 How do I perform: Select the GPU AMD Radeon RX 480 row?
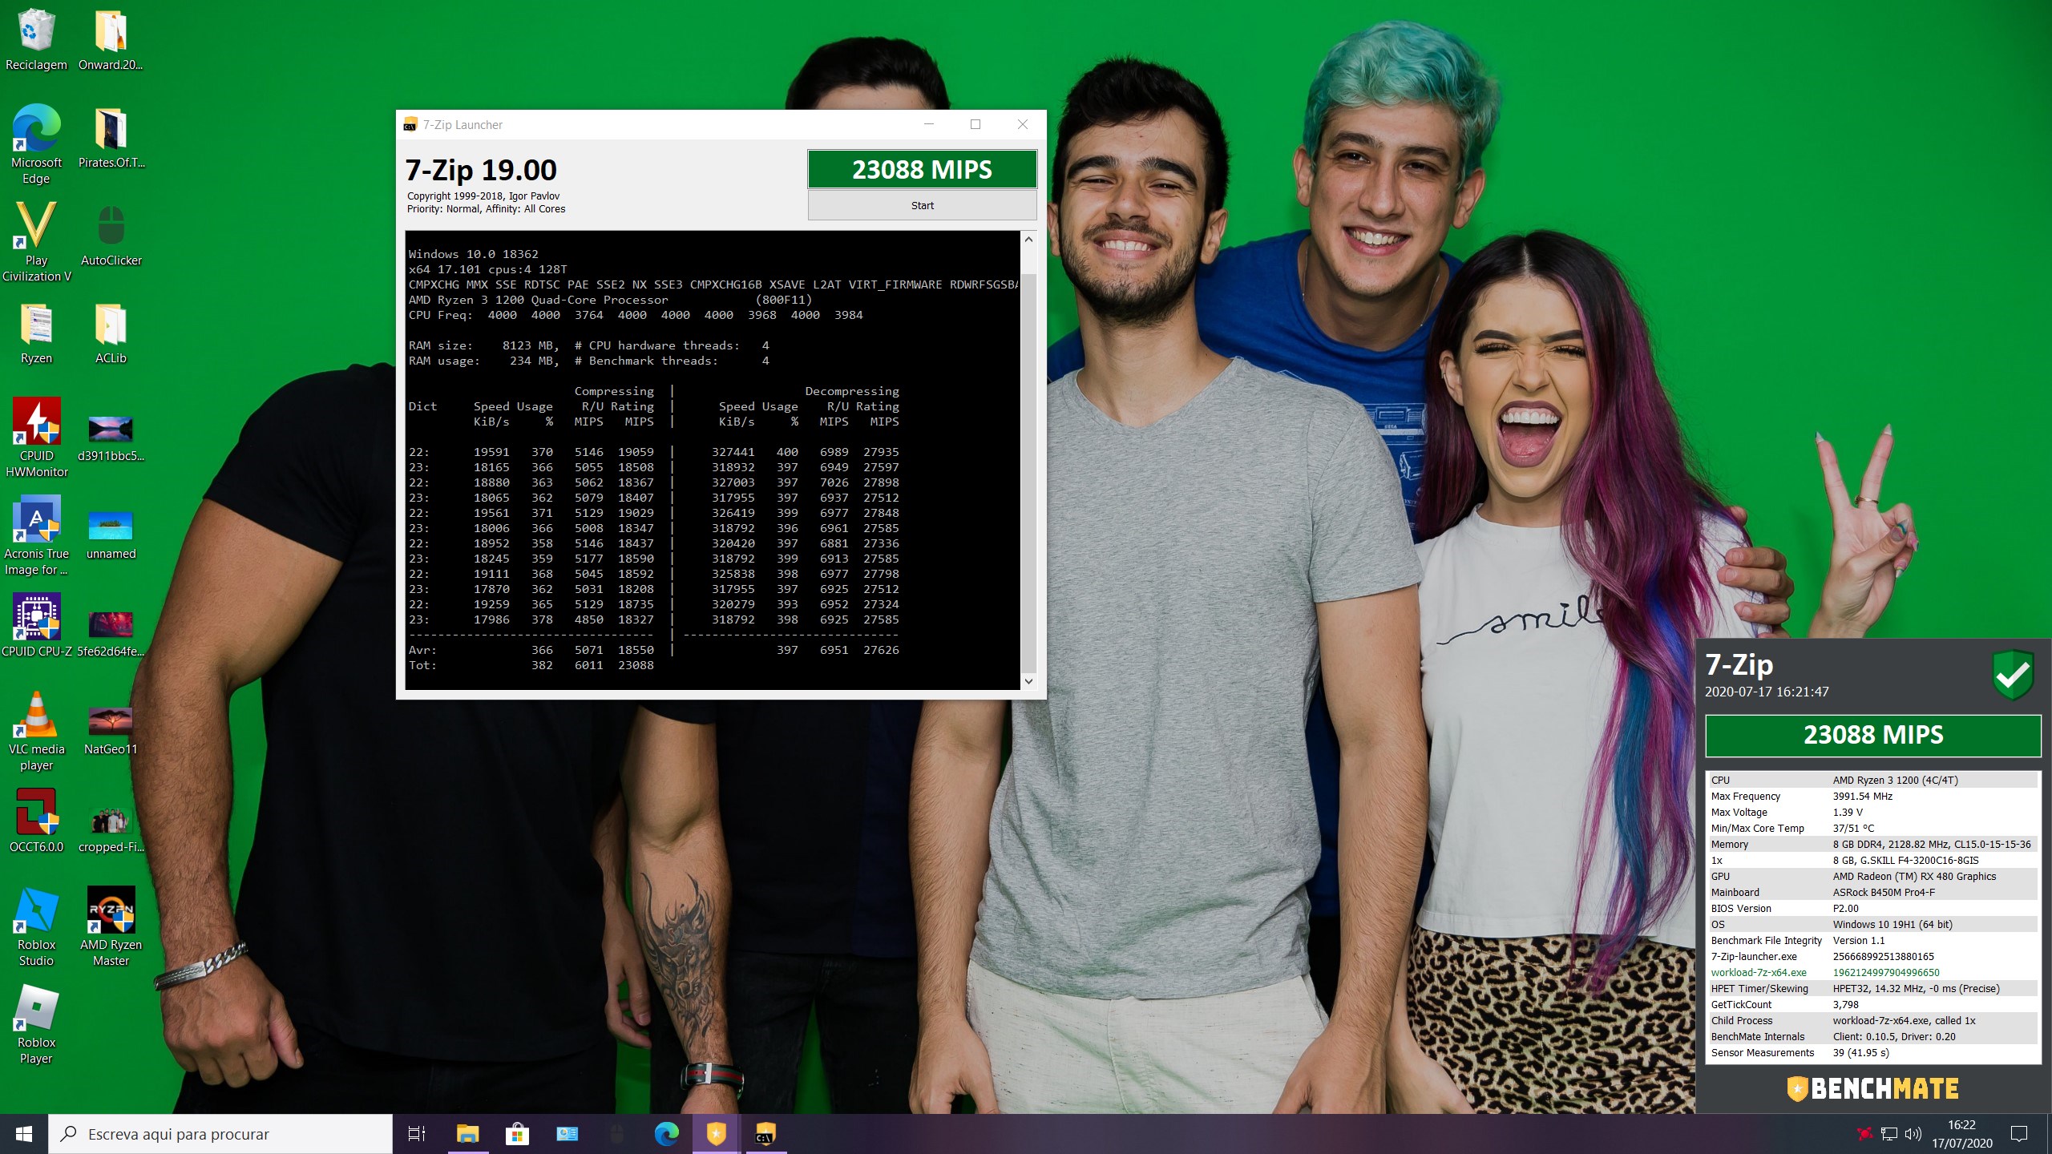pos(1873,876)
